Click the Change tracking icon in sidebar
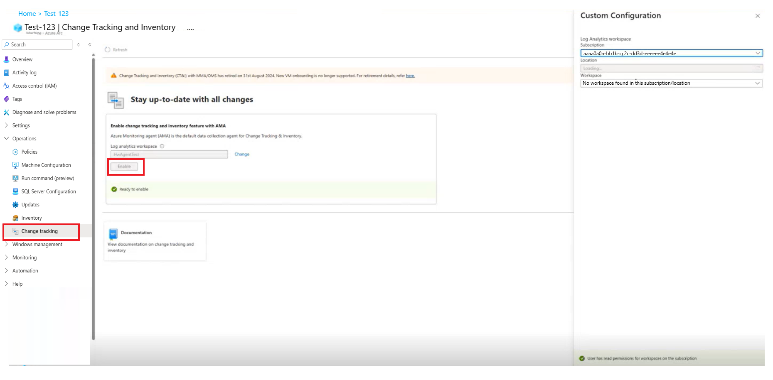Screen dimensions: 773x380 click(x=15, y=231)
